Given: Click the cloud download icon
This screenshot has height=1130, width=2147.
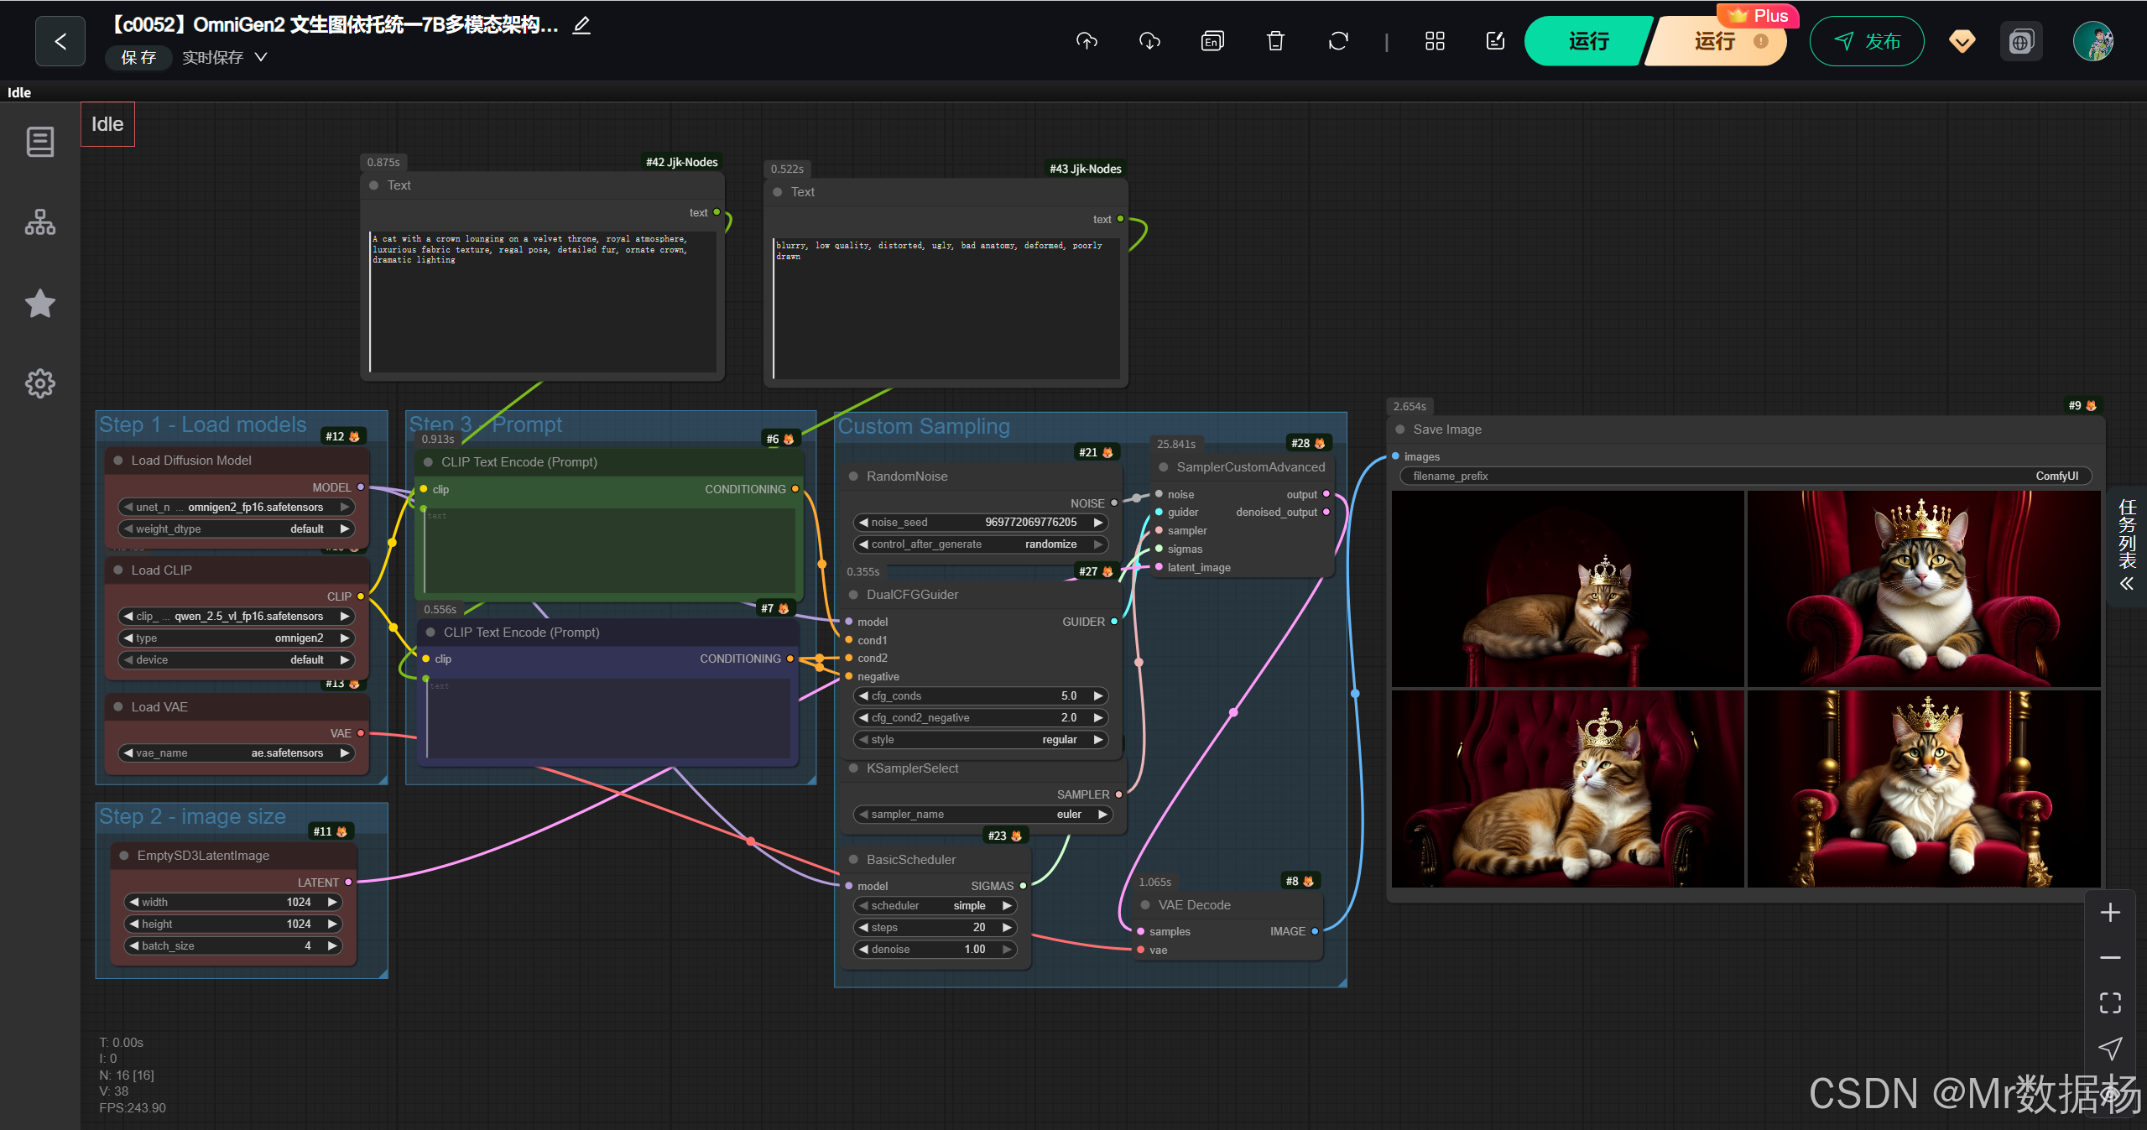Looking at the screenshot, I should (x=1149, y=41).
